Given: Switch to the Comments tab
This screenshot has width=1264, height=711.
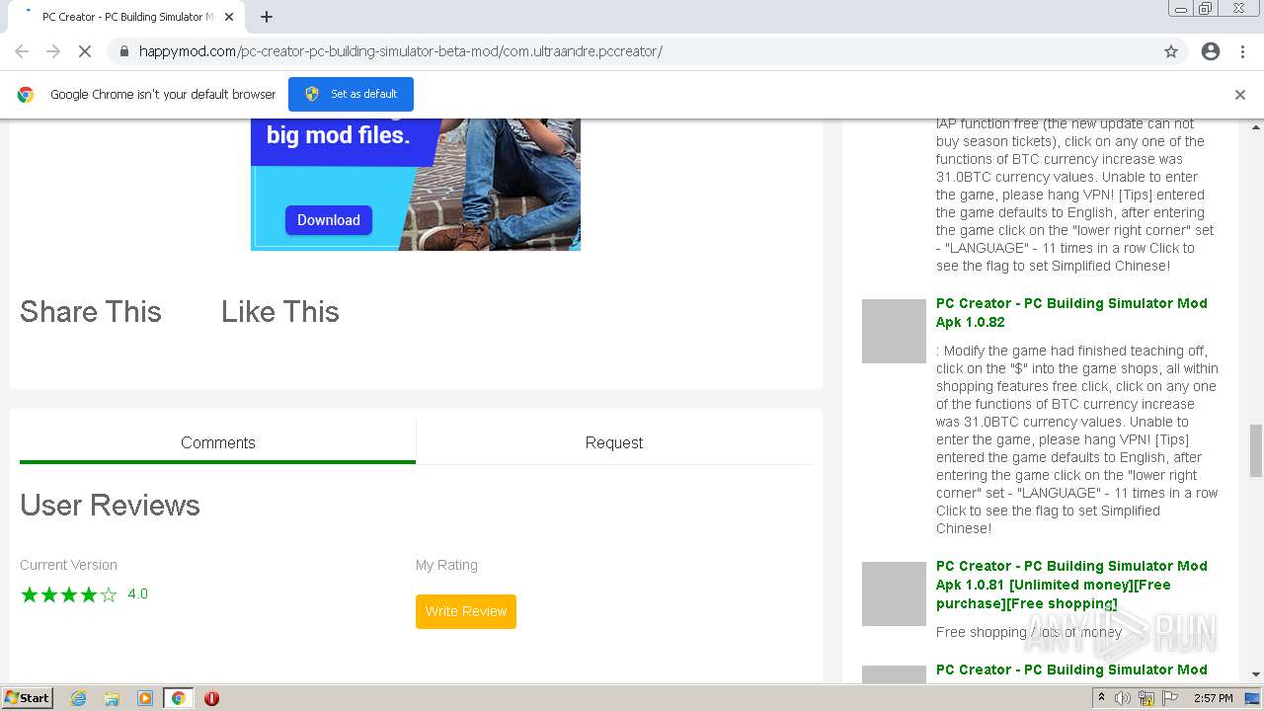Looking at the screenshot, I should 217,442.
